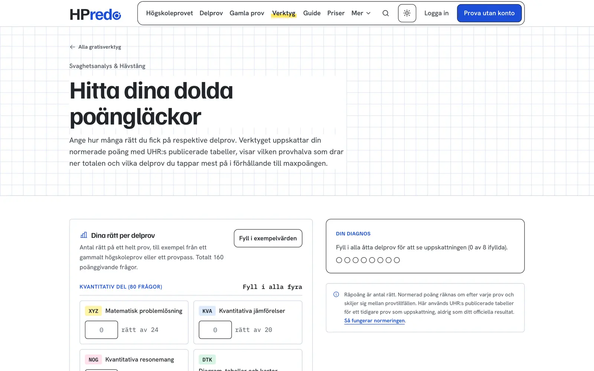Go to the Priser page

336,13
